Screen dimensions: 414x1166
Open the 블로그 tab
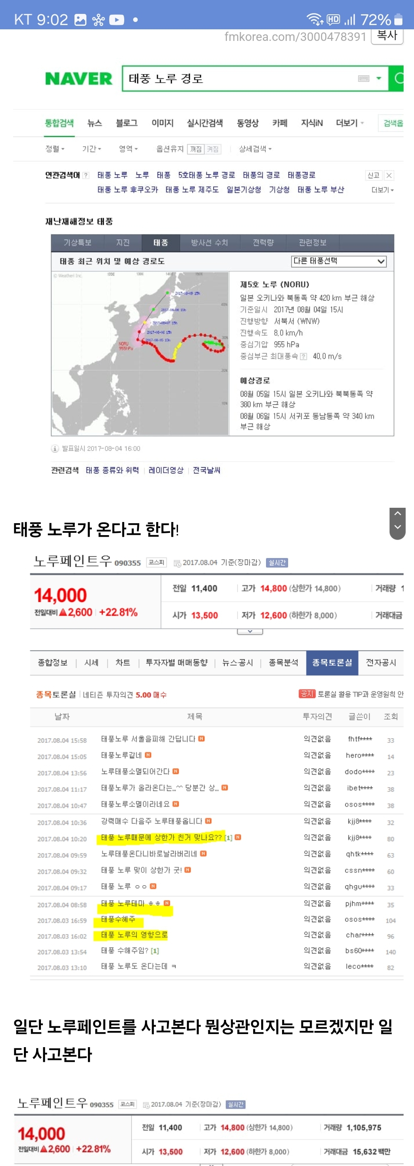click(x=127, y=123)
